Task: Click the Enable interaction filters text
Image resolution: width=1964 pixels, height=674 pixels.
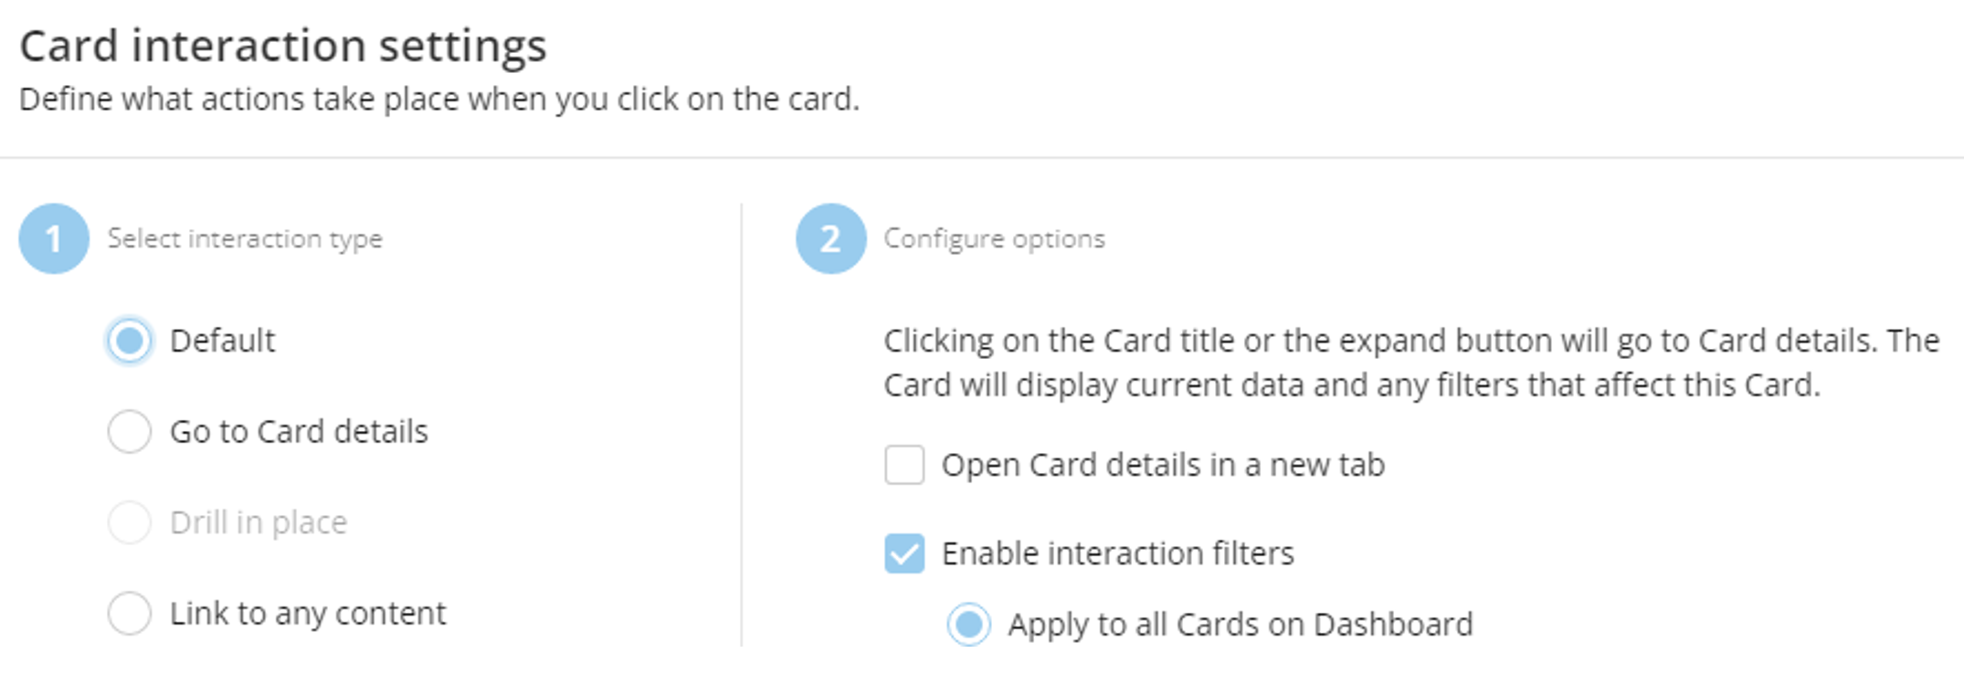Action: [x=1118, y=553]
